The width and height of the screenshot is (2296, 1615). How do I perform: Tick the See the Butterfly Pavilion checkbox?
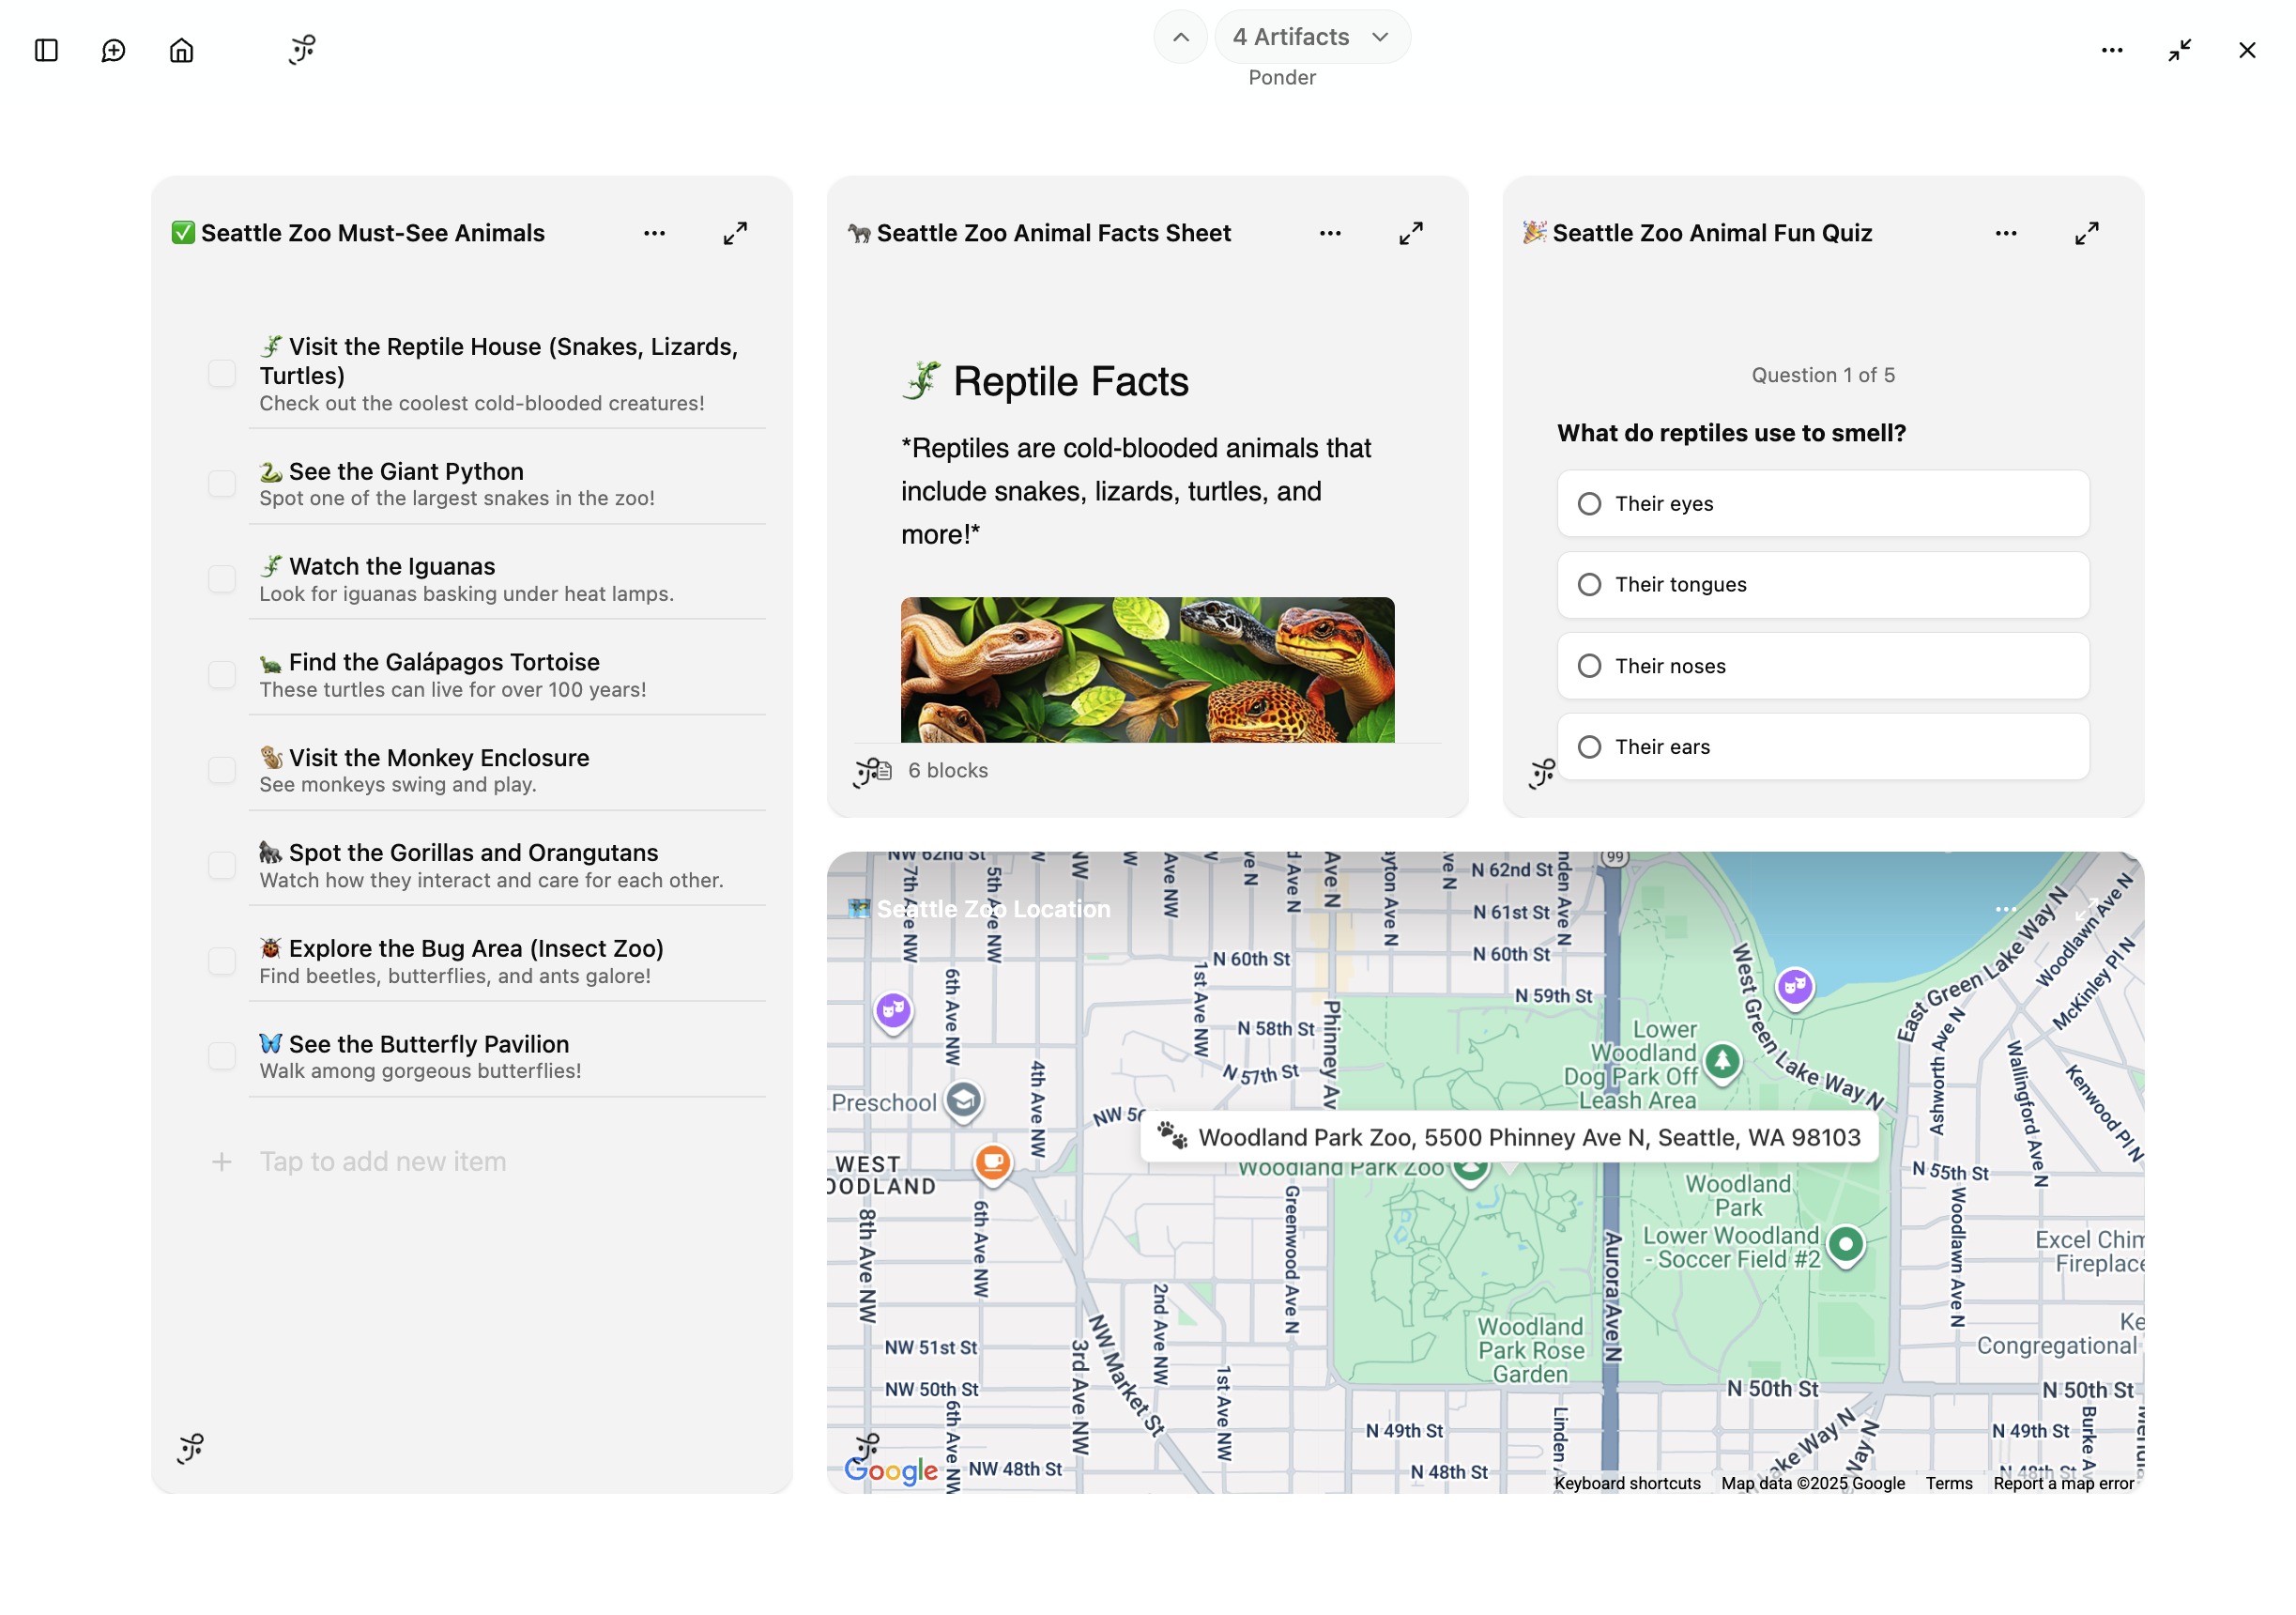pos(222,1056)
